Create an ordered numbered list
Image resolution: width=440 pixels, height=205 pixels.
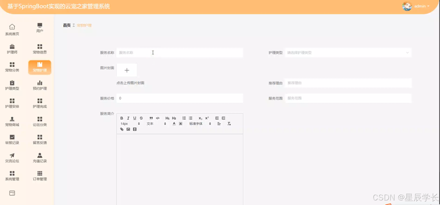(184, 118)
